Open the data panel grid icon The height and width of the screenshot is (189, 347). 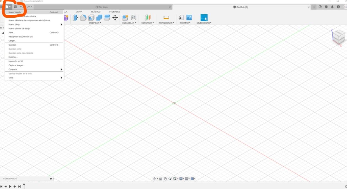pos(1,7)
